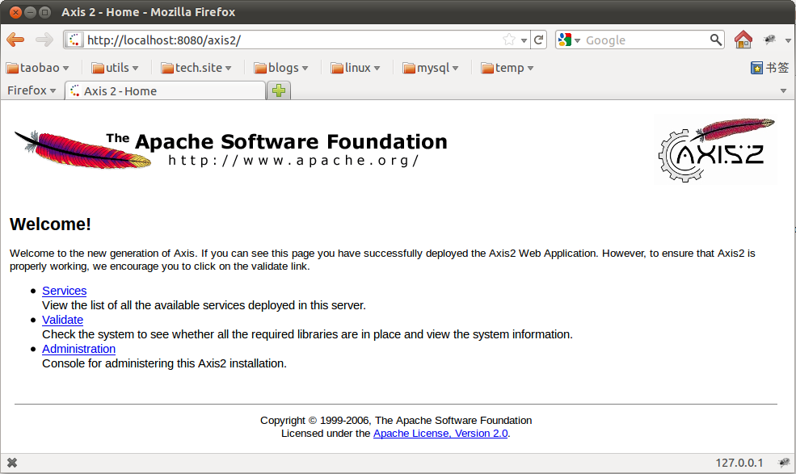Open the 书签 bookmarks button

(x=770, y=68)
